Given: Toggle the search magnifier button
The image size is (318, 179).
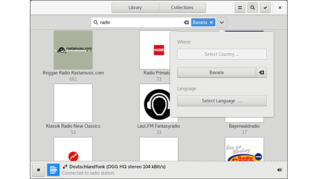Looking at the screenshot, I should point(252,8).
